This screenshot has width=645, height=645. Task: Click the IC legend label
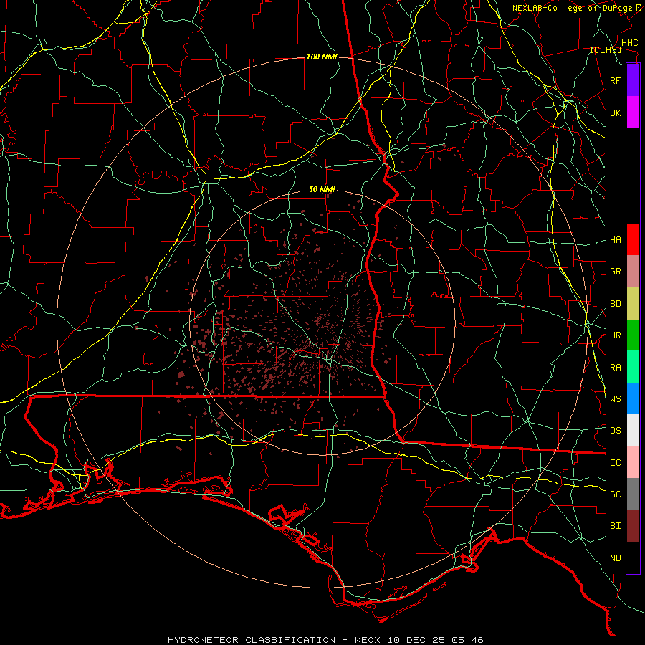pos(615,463)
